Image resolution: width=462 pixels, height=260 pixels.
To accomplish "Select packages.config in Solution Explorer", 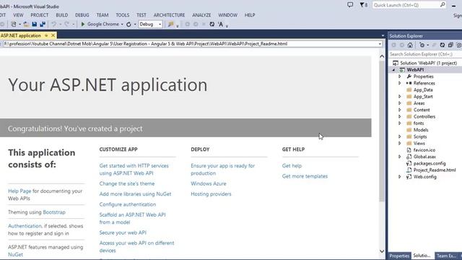I will click(430, 163).
